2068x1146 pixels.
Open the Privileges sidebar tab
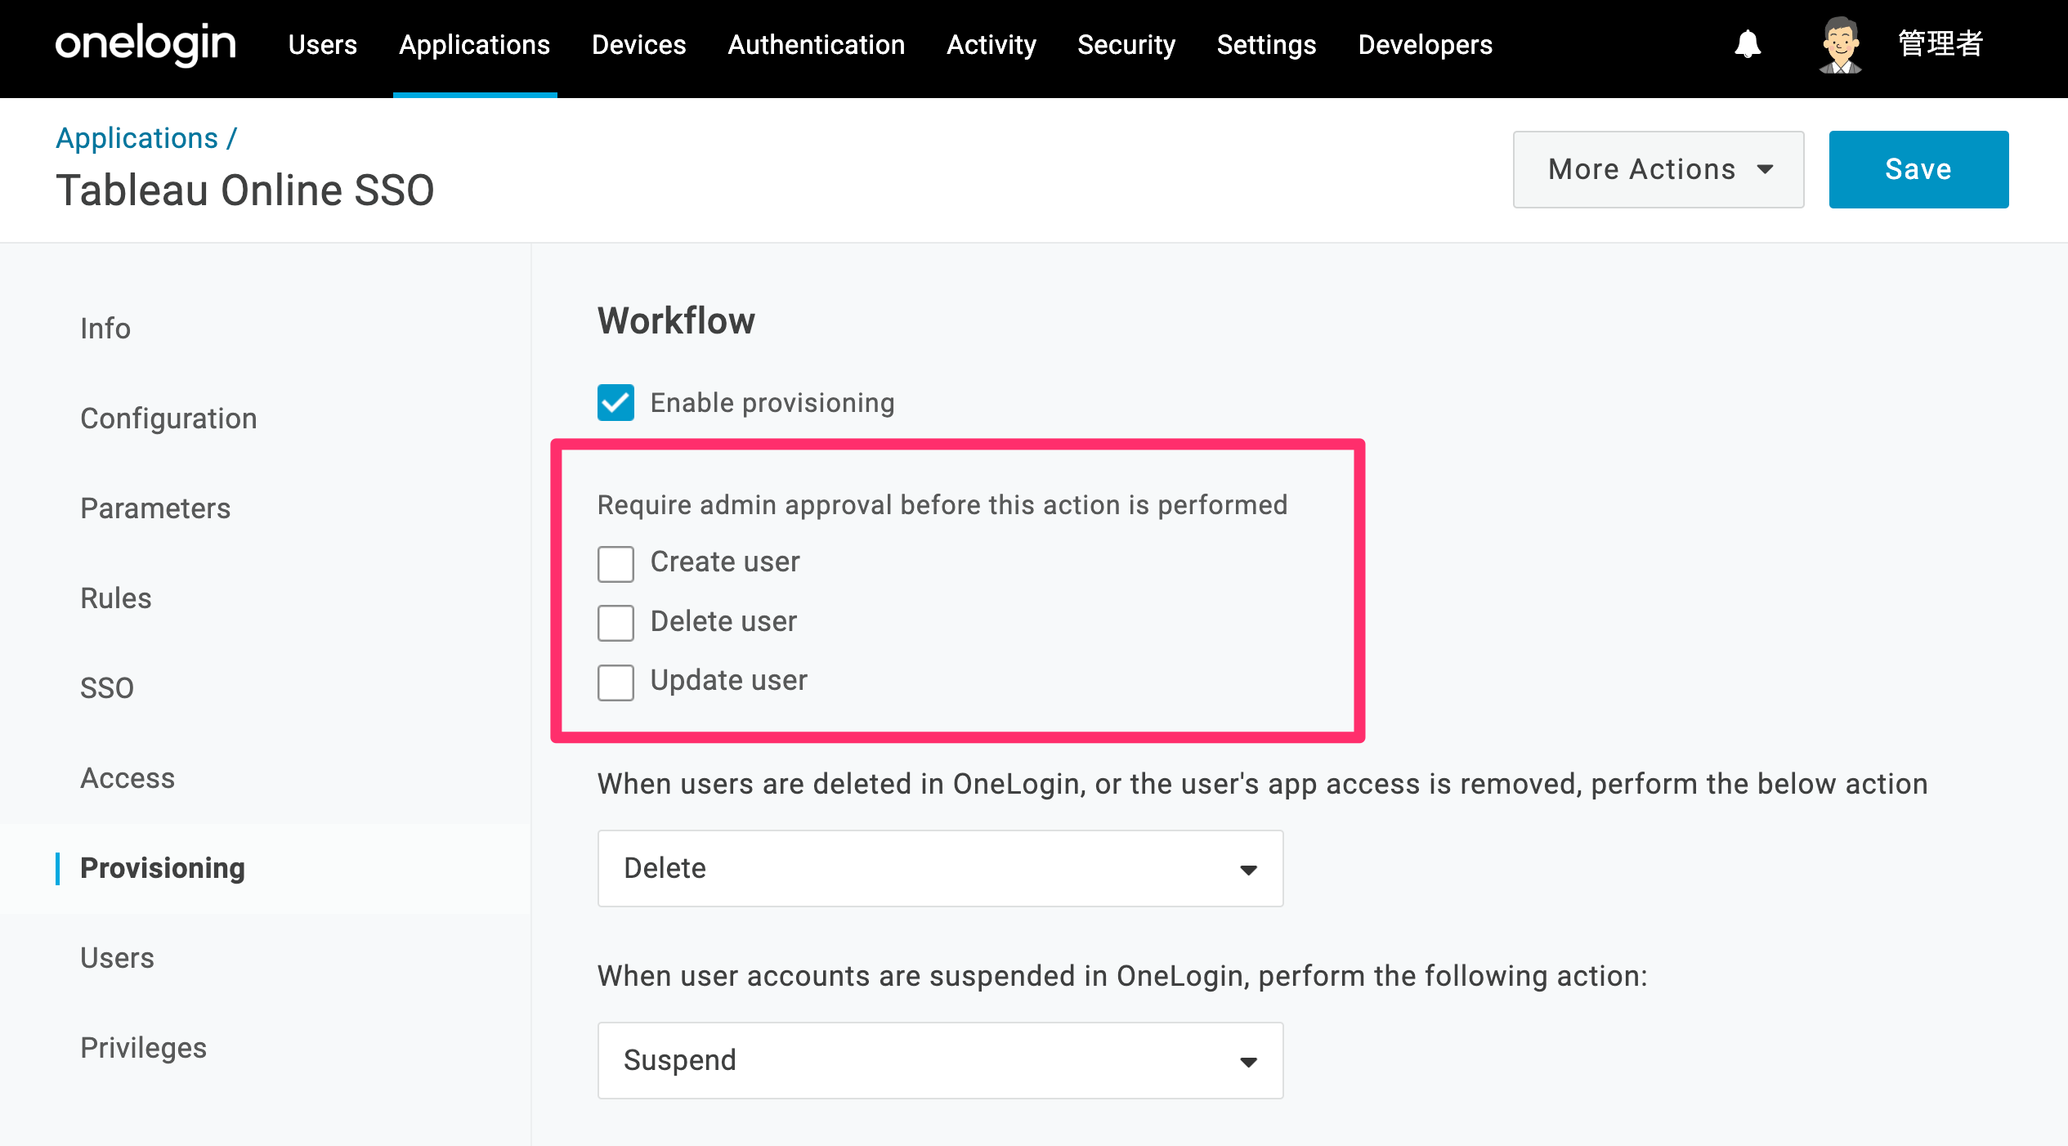(143, 1048)
